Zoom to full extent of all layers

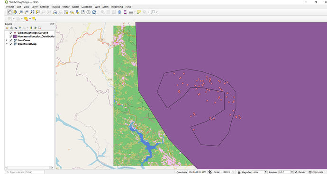pyautogui.click(x=32, y=12)
